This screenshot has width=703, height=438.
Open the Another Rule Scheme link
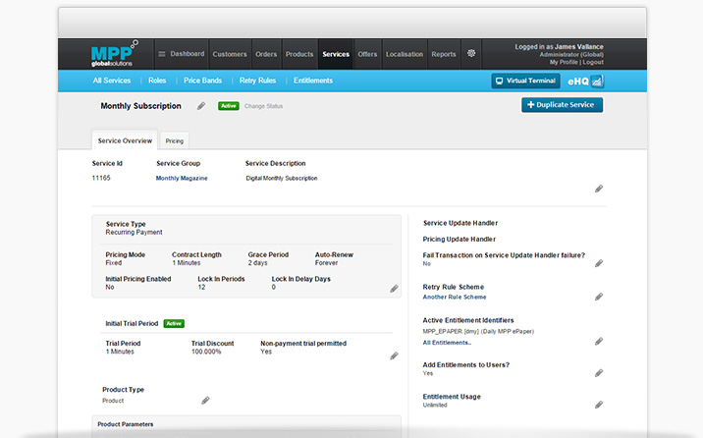[455, 297]
